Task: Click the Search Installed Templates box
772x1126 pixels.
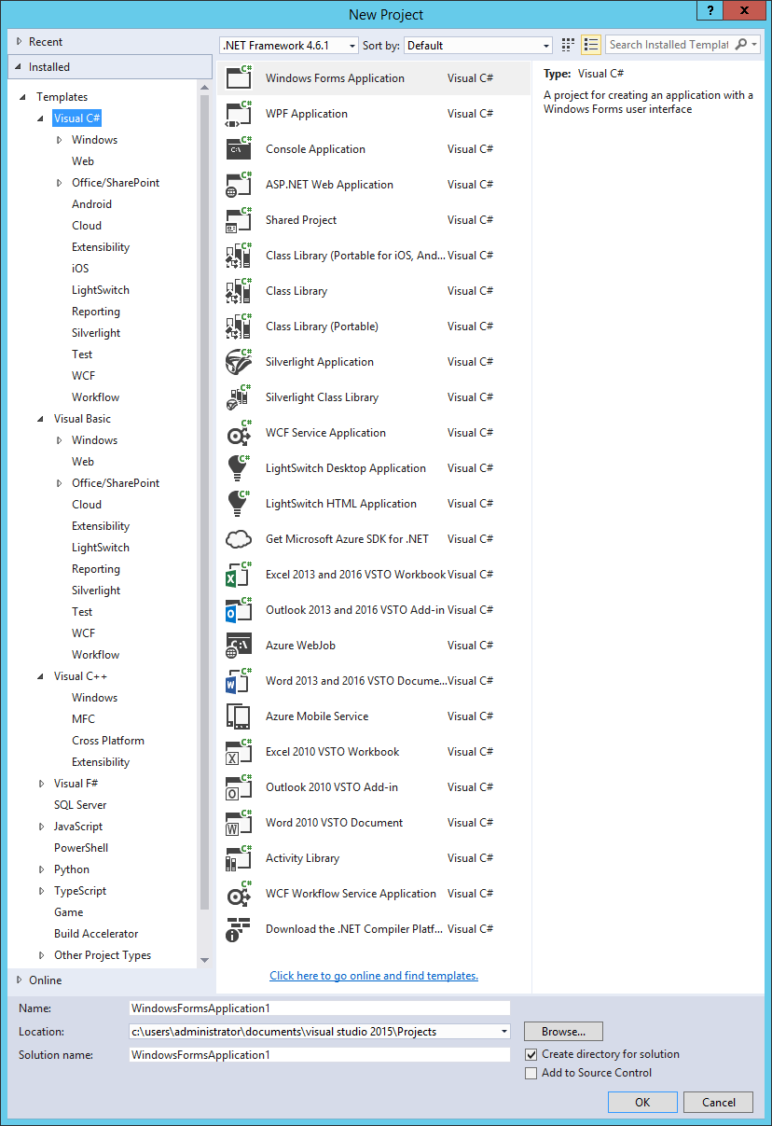Action: [669, 45]
